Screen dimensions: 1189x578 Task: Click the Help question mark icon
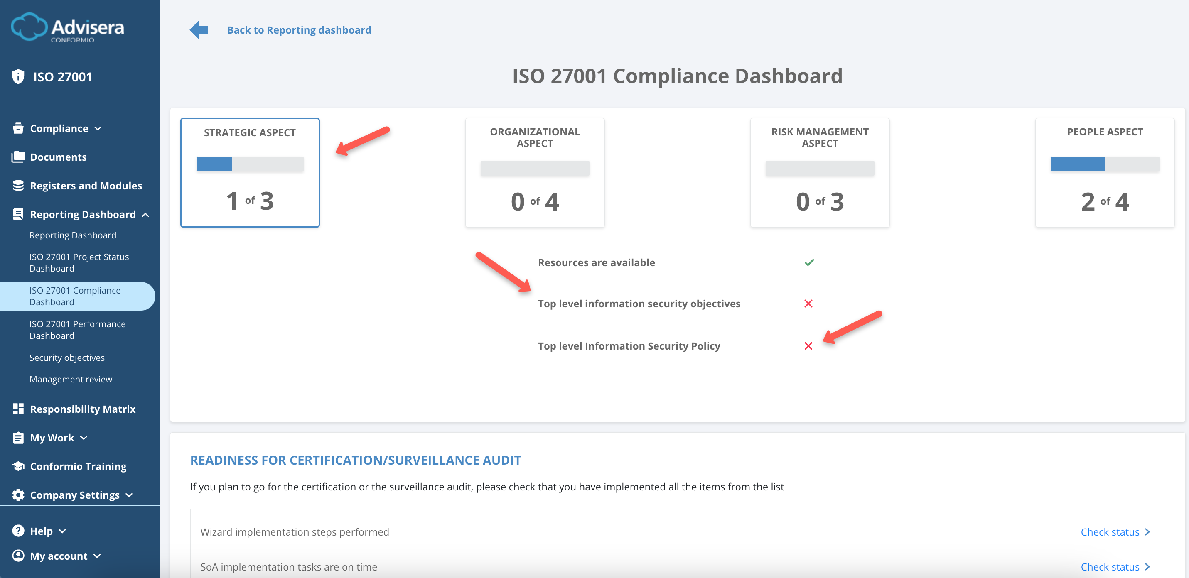pyautogui.click(x=17, y=531)
